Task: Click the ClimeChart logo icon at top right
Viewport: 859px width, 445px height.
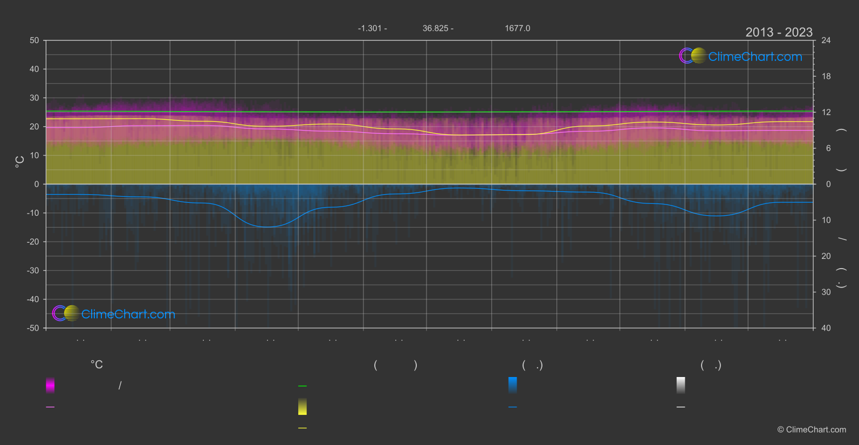Action: (x=692, y=56)
